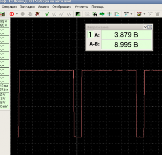Click the A-B value 8.995 В field
The height and width of the screenshot is (155, 162).
coord(126,45)
